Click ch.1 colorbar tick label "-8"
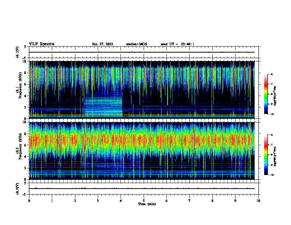The width and height of the screenshot is (291, 225). pyautogui.click(x=271, y=94)
